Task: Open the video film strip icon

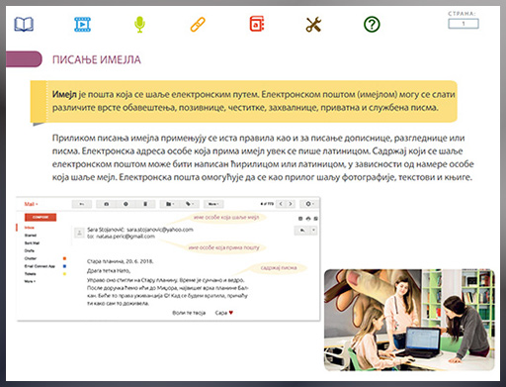Action: [82, 25]
